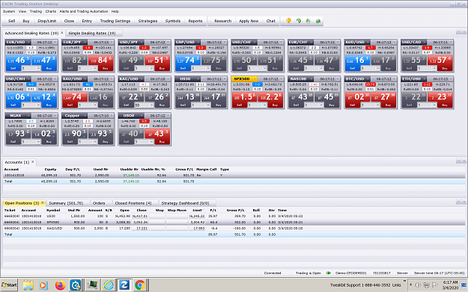Open the XAG/USD amount dropdown showing 50

click(x=151, y=105)
